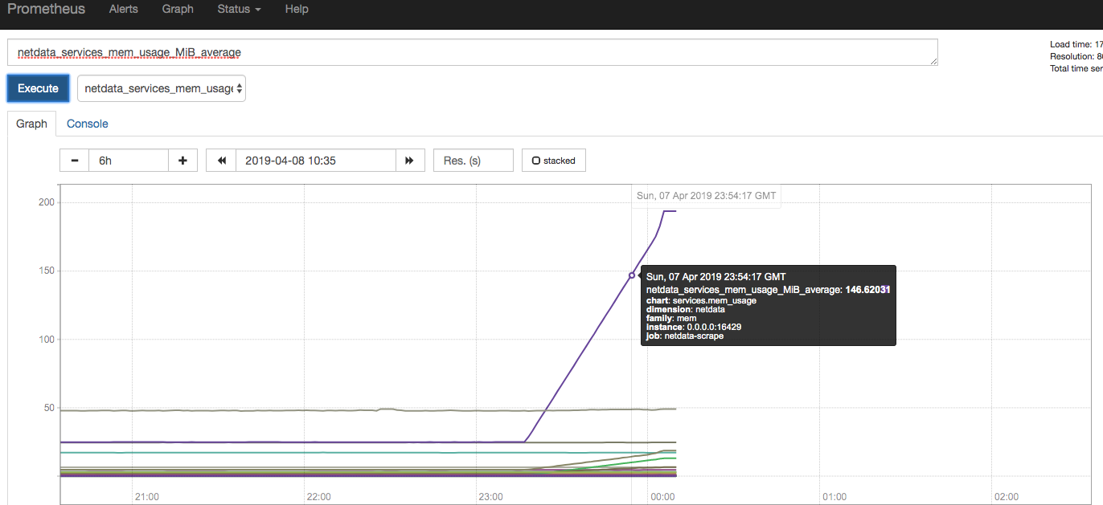Image resolution: width=1103 pixels, height=505 pixels.
Task: Toggle the stacked graph mode checkbox
Action: [553, 160]
